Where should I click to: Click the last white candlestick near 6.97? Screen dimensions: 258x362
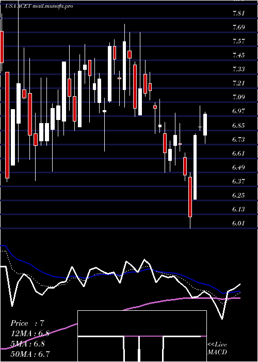(x=205, y=125)
